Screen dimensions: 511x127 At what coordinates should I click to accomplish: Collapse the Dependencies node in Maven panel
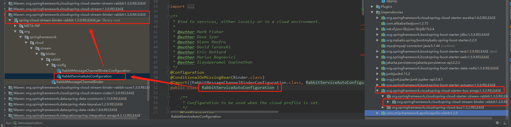[372, 12]
